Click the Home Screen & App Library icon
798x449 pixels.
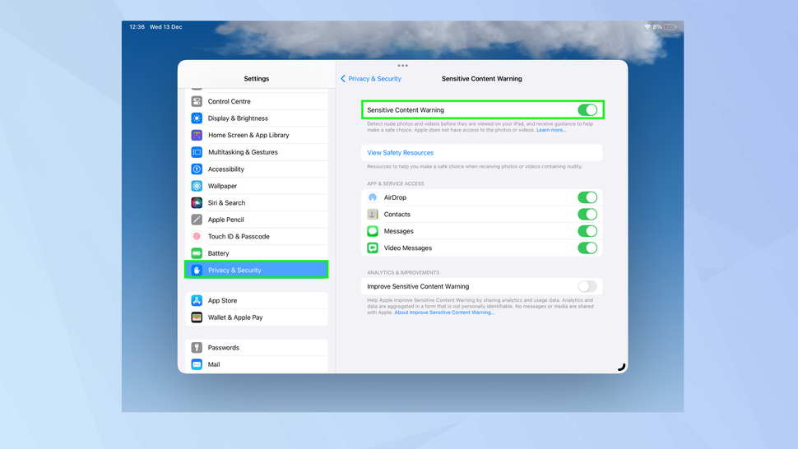(x=197, y=135)
